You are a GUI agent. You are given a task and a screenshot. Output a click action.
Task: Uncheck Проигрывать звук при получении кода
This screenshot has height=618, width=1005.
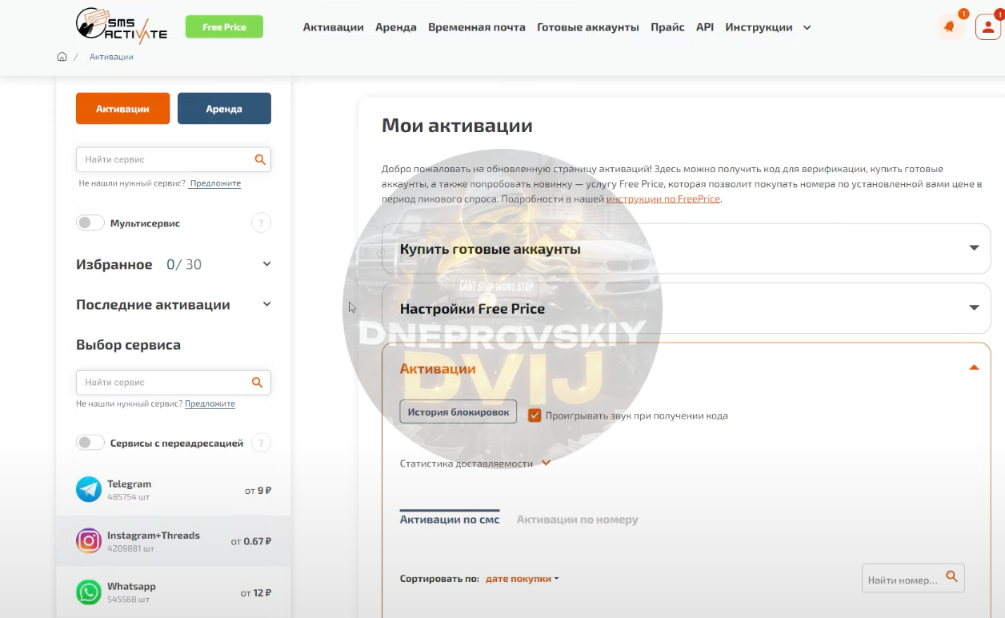pyautogui.click(x=535, y=415)
